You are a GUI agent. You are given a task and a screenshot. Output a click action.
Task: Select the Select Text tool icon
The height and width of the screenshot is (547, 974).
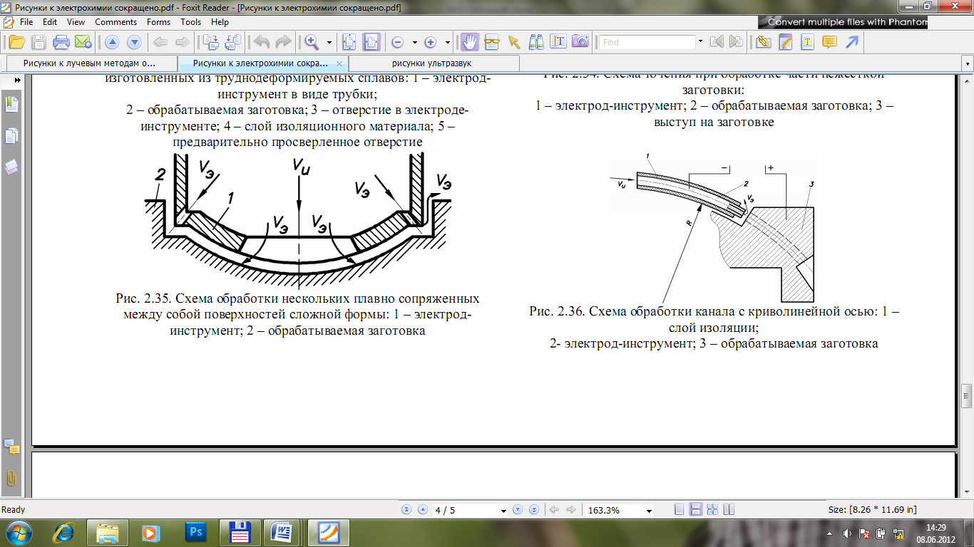[x=558, y=42]
